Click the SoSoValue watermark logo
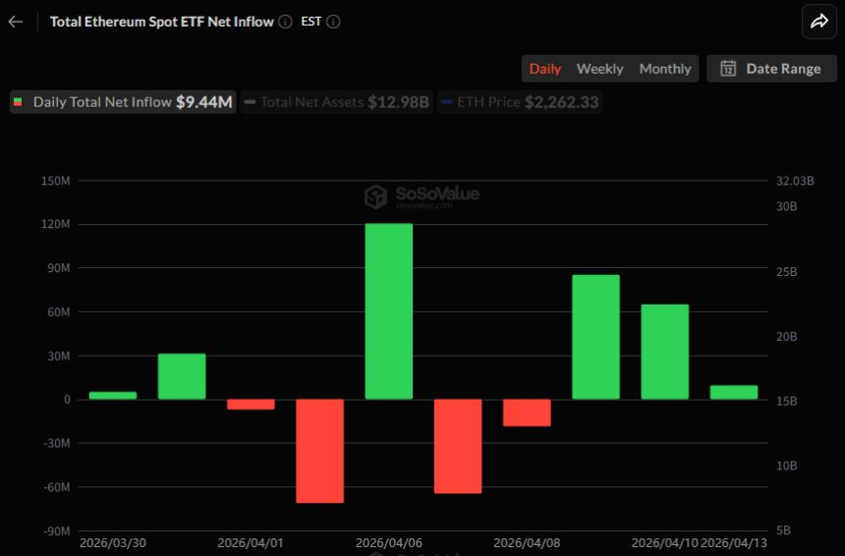845x556 pixels. click(x=375, y=196)
